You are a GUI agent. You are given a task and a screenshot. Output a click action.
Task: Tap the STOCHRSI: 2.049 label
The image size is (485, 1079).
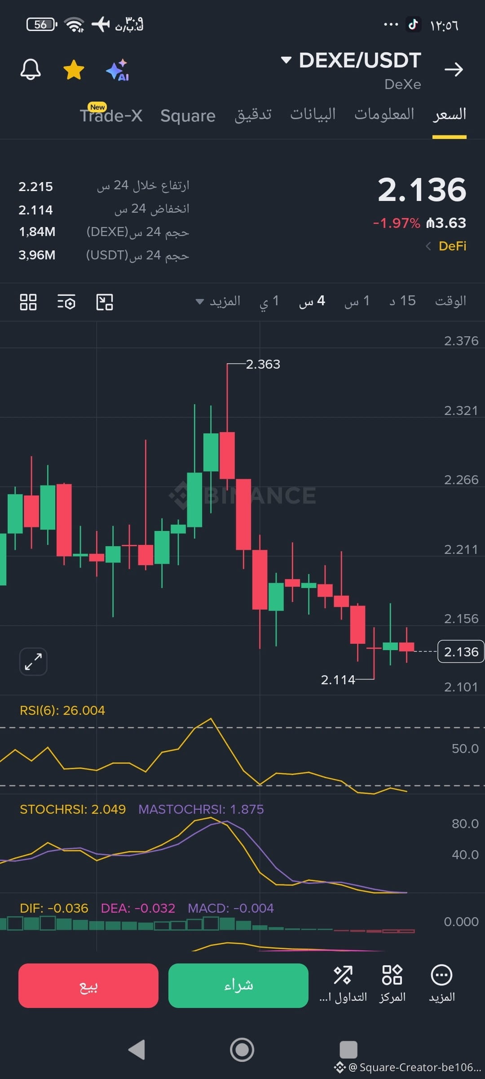coord(73,809)
